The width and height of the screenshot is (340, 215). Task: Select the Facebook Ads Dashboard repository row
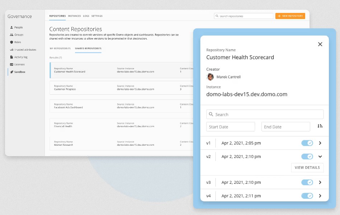point(121,106)
